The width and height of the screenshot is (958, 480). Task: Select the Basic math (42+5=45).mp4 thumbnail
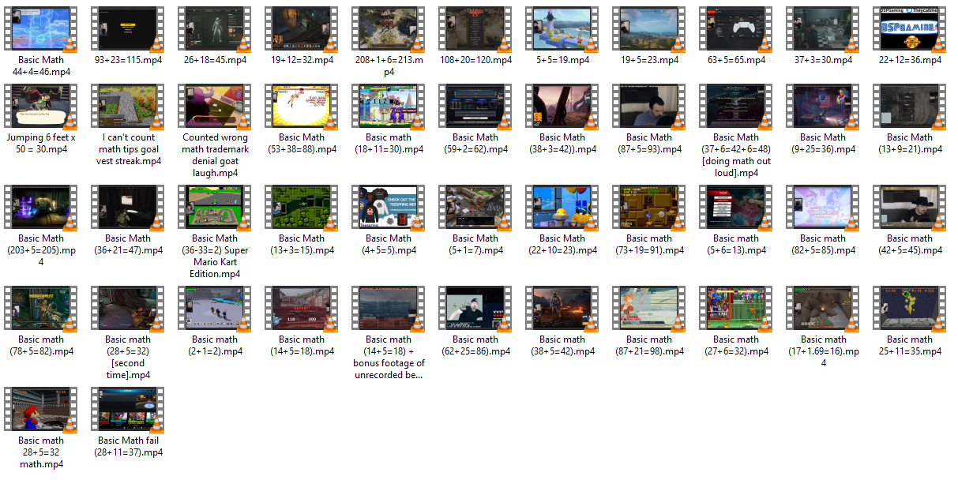(910, 208)
